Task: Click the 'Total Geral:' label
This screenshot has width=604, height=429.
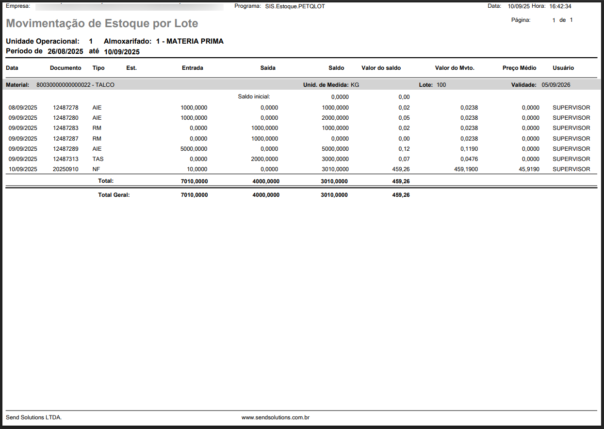Action: pos(114,195)
